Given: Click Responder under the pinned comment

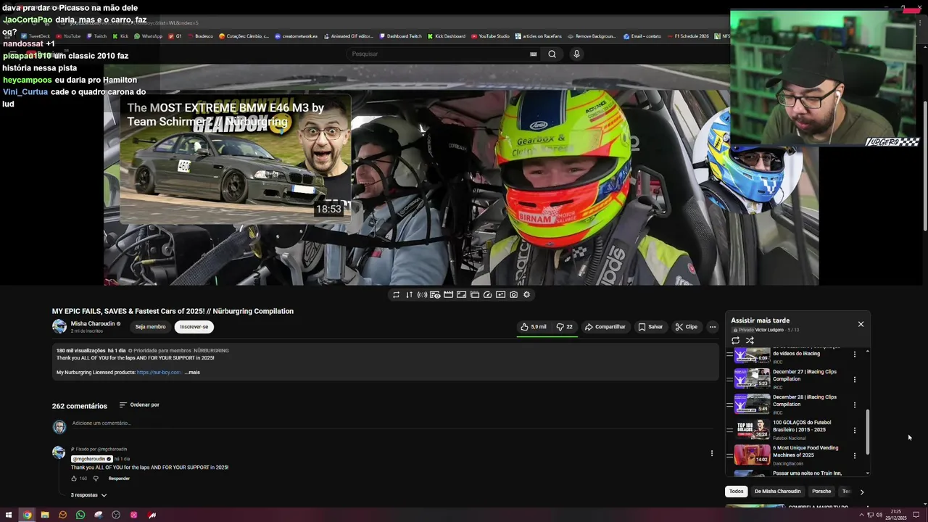Looking at the screenshot, I should click(119, 478).
